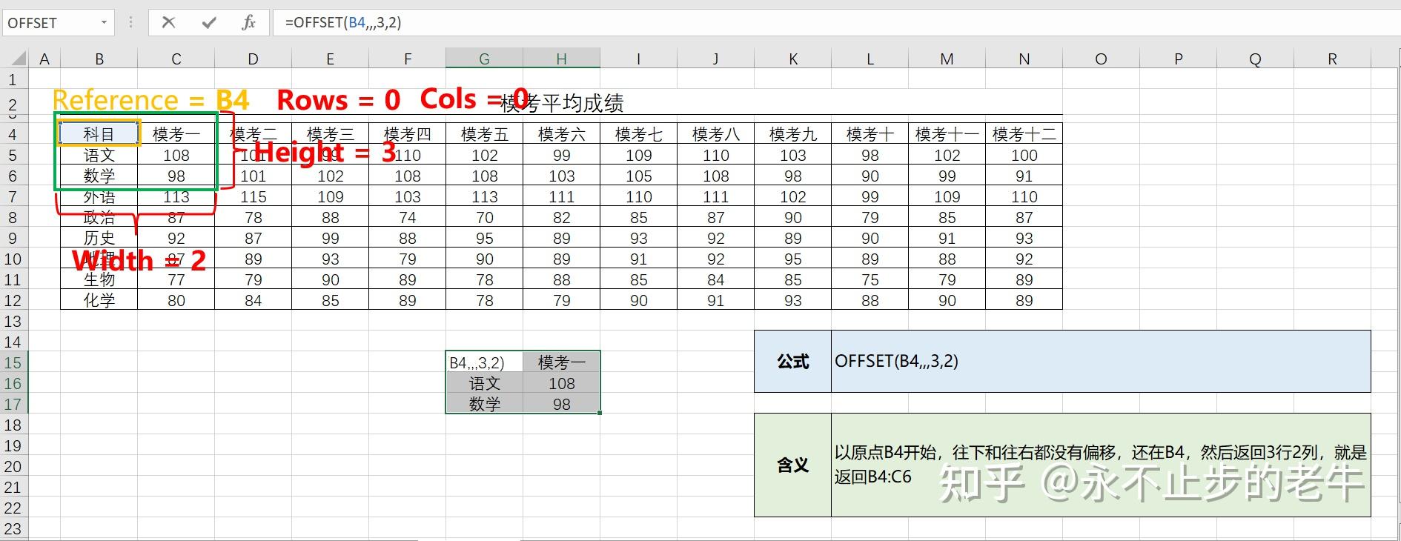Image resolution: width=1401 pixels, height=541 pixels.
Task: Select the 模考十二 header cell
Action: click(1024, 134)
